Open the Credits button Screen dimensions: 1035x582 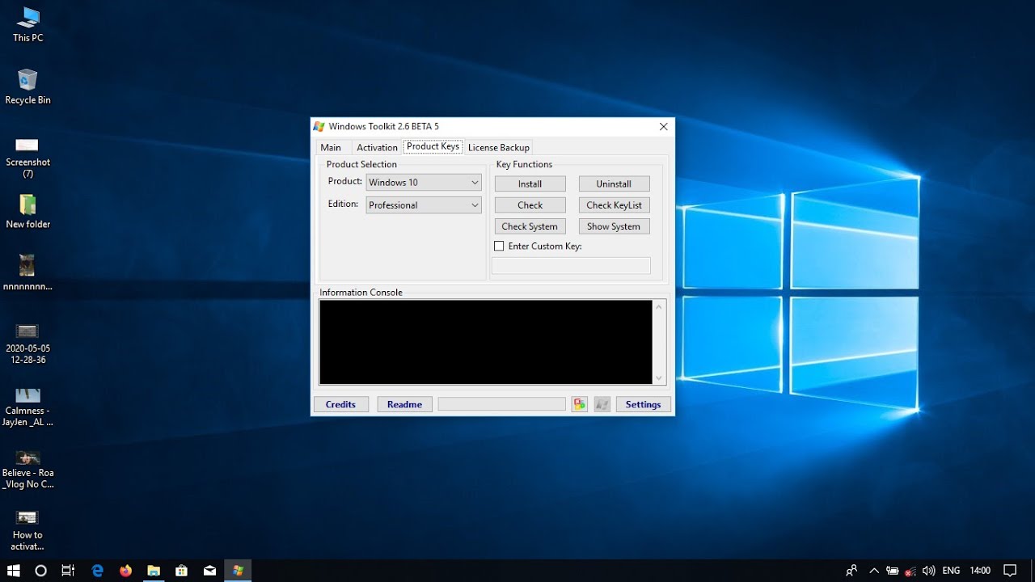pos(341,404)
